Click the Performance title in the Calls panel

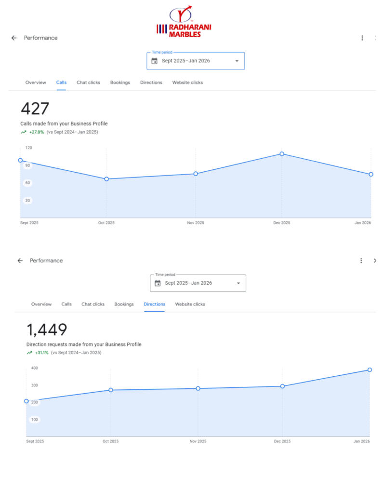pyautogui.click(x=40, y=38)
